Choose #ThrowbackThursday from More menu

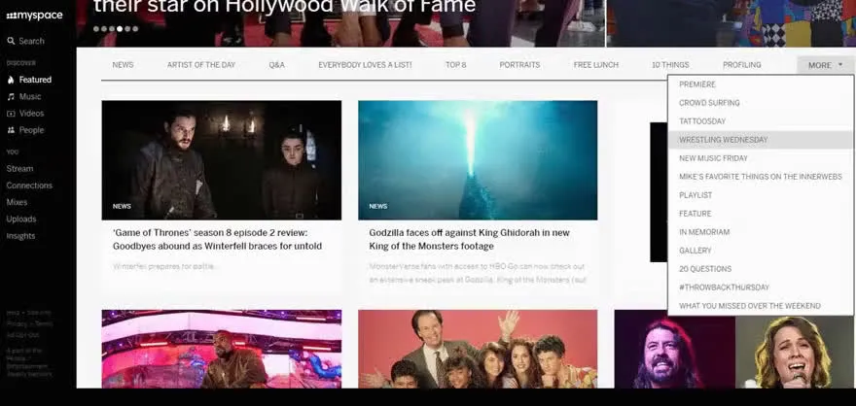760,288
